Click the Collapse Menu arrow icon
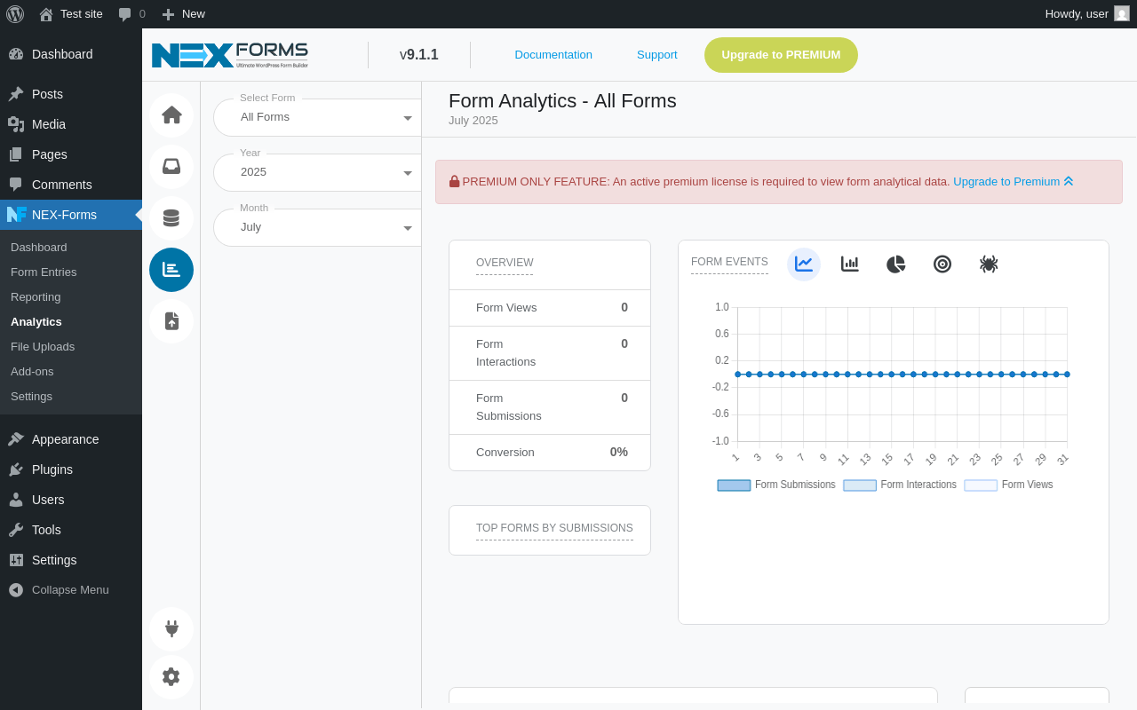1137x710 pixels. (16, 590)
